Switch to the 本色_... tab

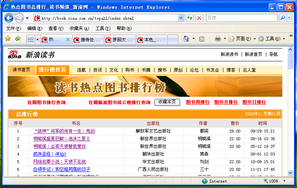click(152, 40)
